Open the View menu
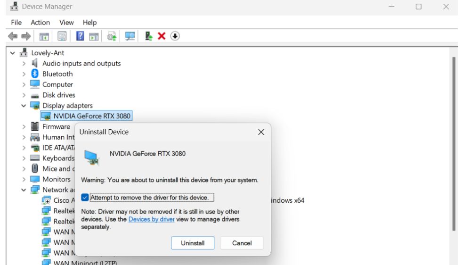471x265 pixels. [x=66, y=22]
